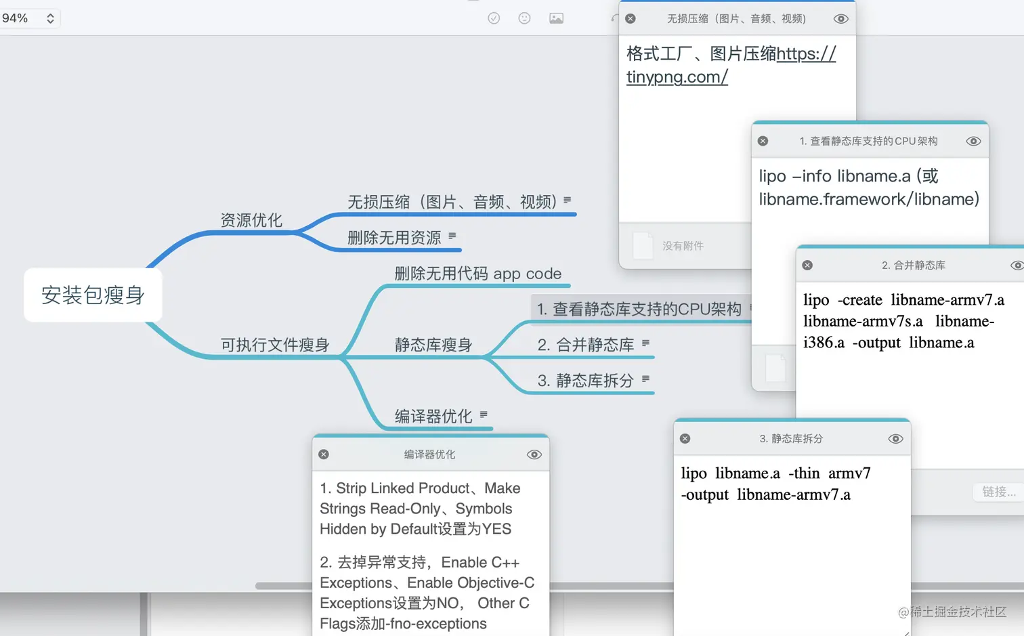
Task: Open note icon beside 编译器优化 node
Action: [x=484, y=414]
